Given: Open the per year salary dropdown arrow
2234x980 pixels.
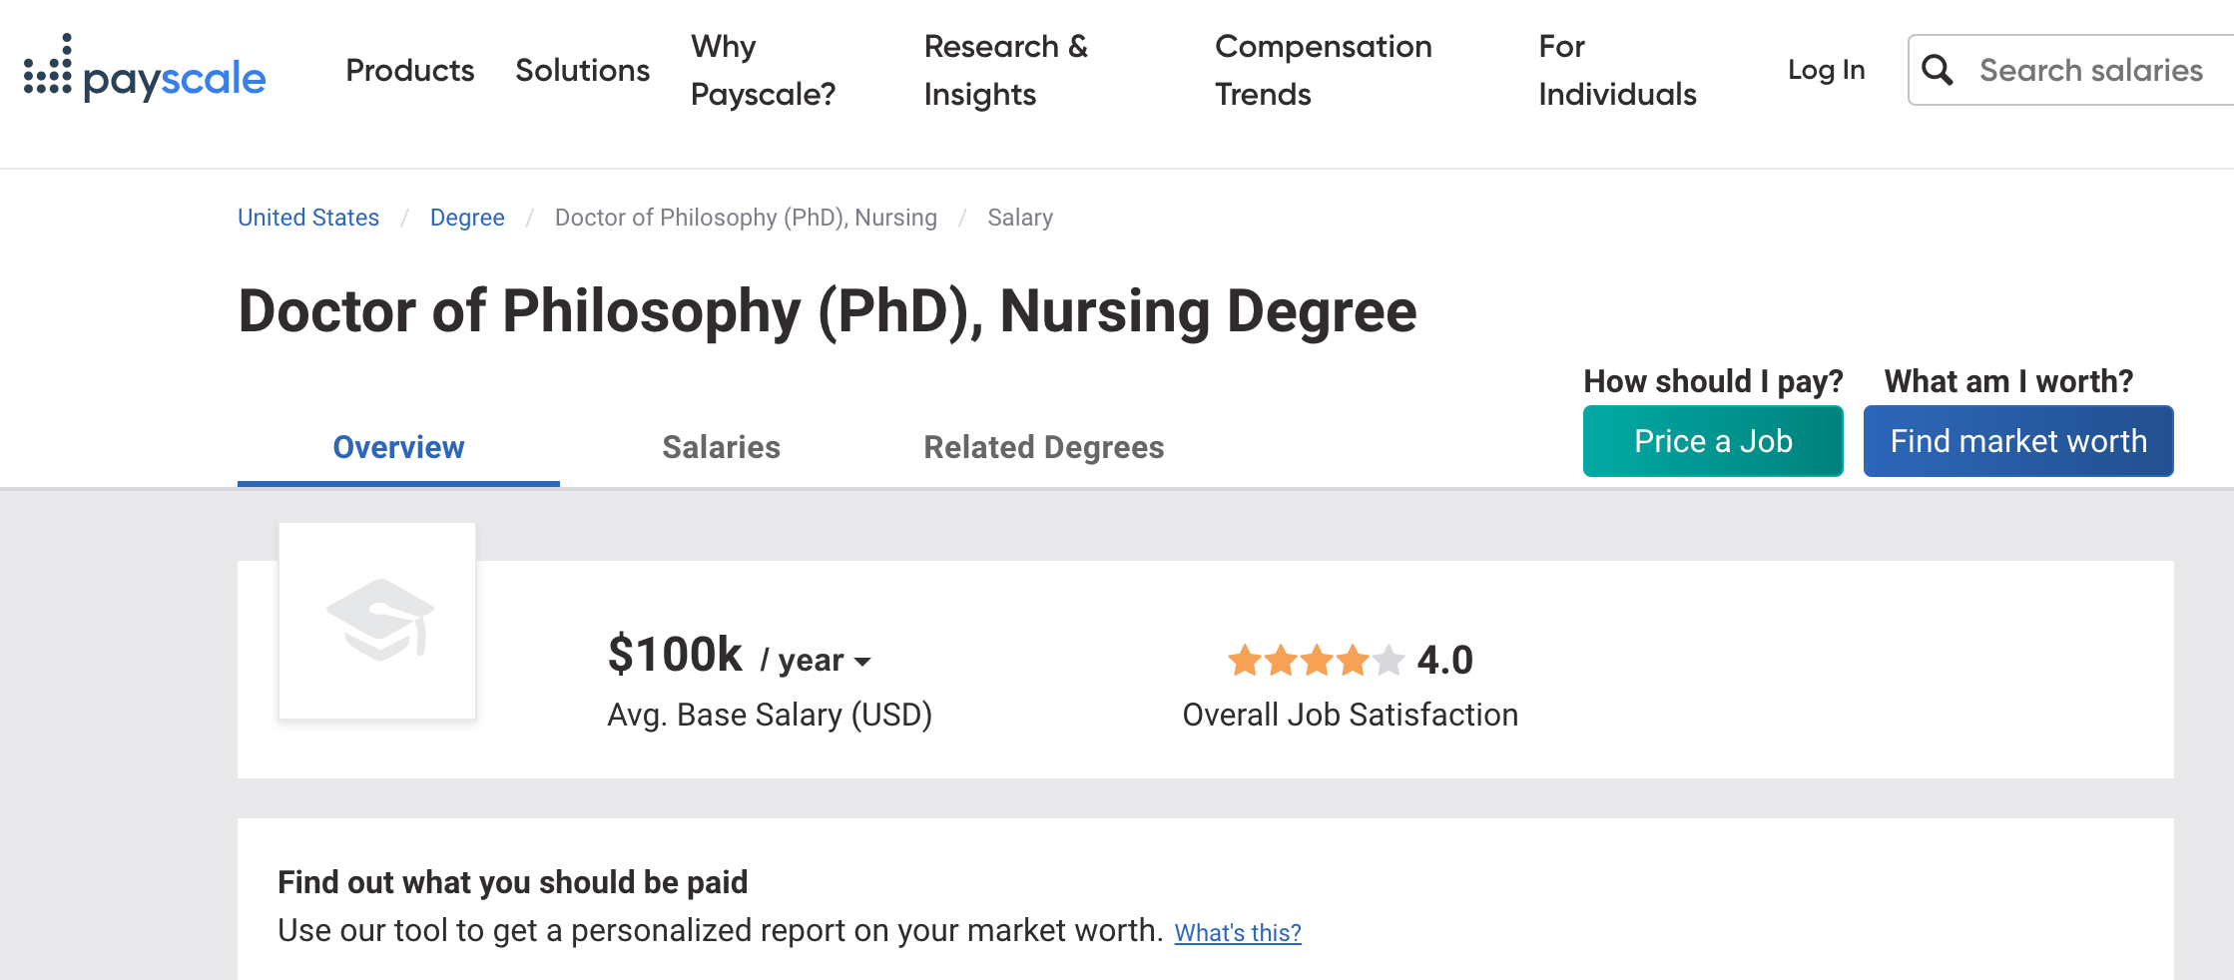Looking at the screenshot, I should (863, 662).
